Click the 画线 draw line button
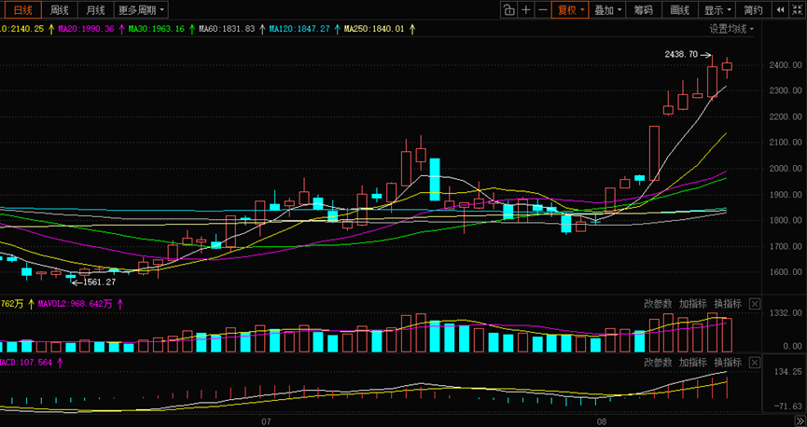807x427 pixels. tap(680, 9)
